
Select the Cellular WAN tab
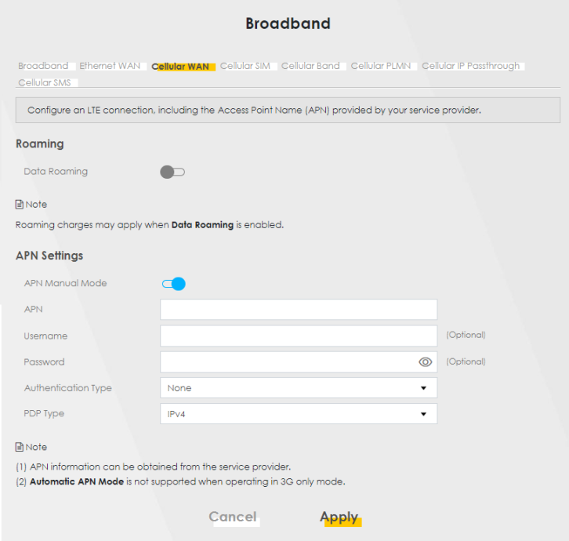click(x=180, y=67)
